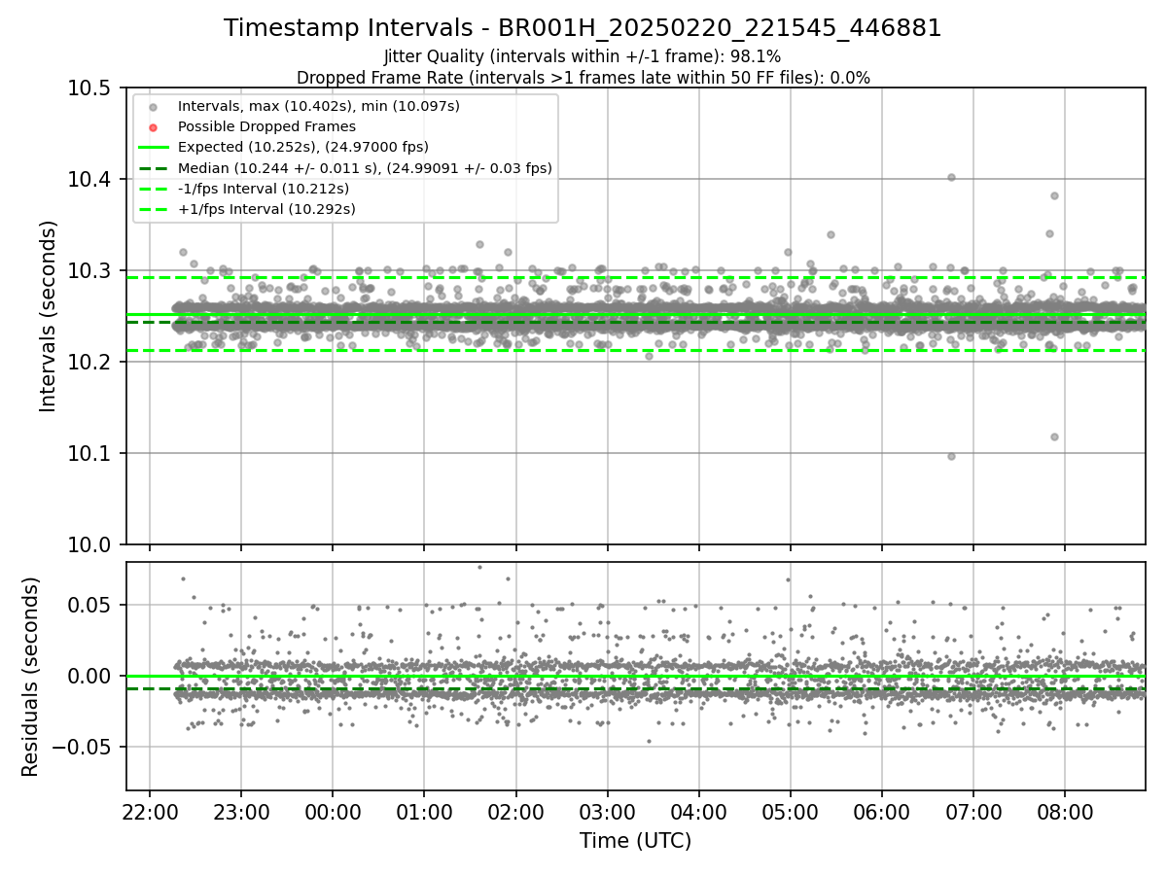
Task: Click the 07:00 time tick label
Action: (x=972, y=811)
